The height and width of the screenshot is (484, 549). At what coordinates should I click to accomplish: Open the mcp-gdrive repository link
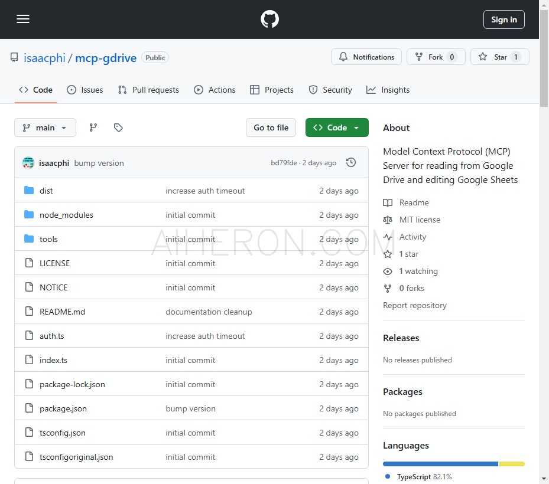[x=106, y=58]
